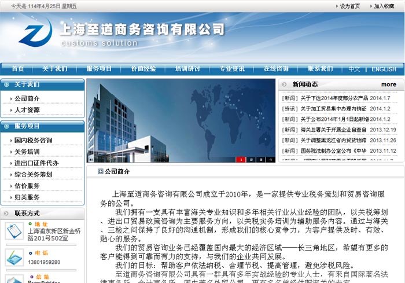Click the phone pad icon beside 电话

pyautogui.click(x=14, y=257)
